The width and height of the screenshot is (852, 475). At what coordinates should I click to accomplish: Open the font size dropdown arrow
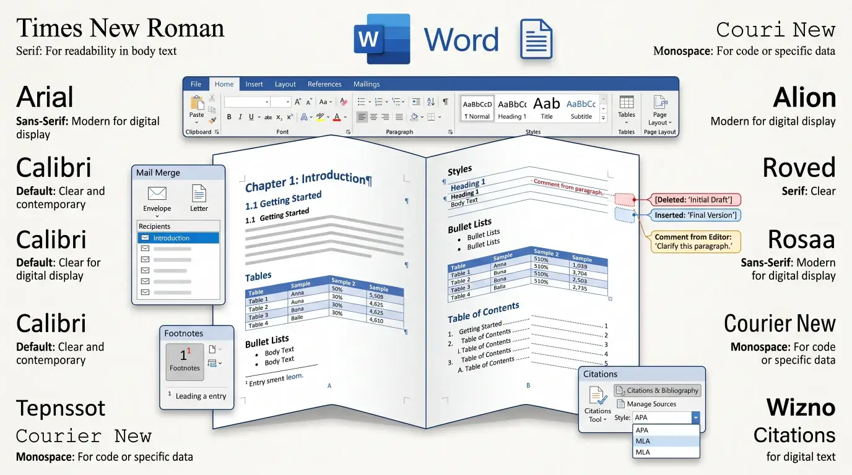pos(287,102)
